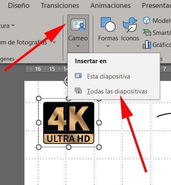The height and width of the screenshot is (185, 171).
Task: Click the Iconos duck and leaf icon
Action: (x=130, y=25)
